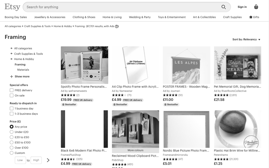Click the Etsy logo

click(x=12, y=7)
